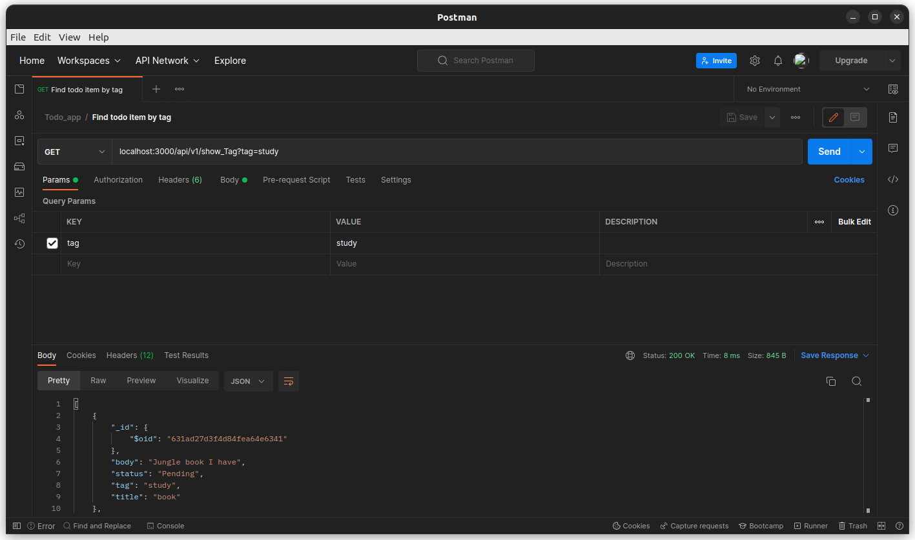The width and height of the screenshot is (915, 540).
Task: Click Bulk Edit for query params
Action: pyautogui.click(x=854, y=222)
